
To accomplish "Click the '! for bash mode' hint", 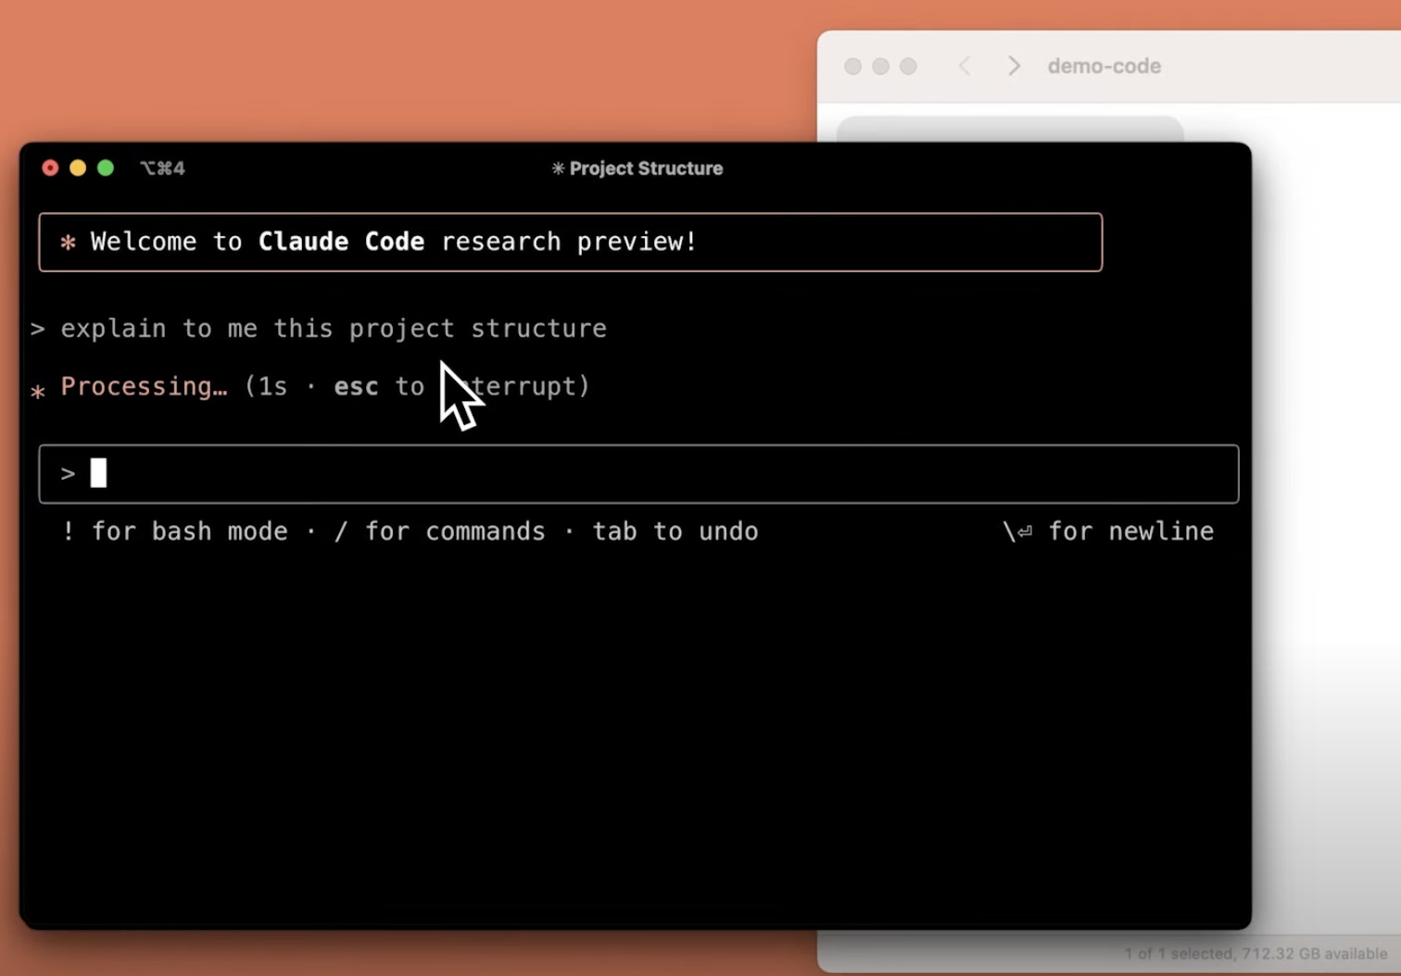I will pyautogui.click(x=174, y=531).
